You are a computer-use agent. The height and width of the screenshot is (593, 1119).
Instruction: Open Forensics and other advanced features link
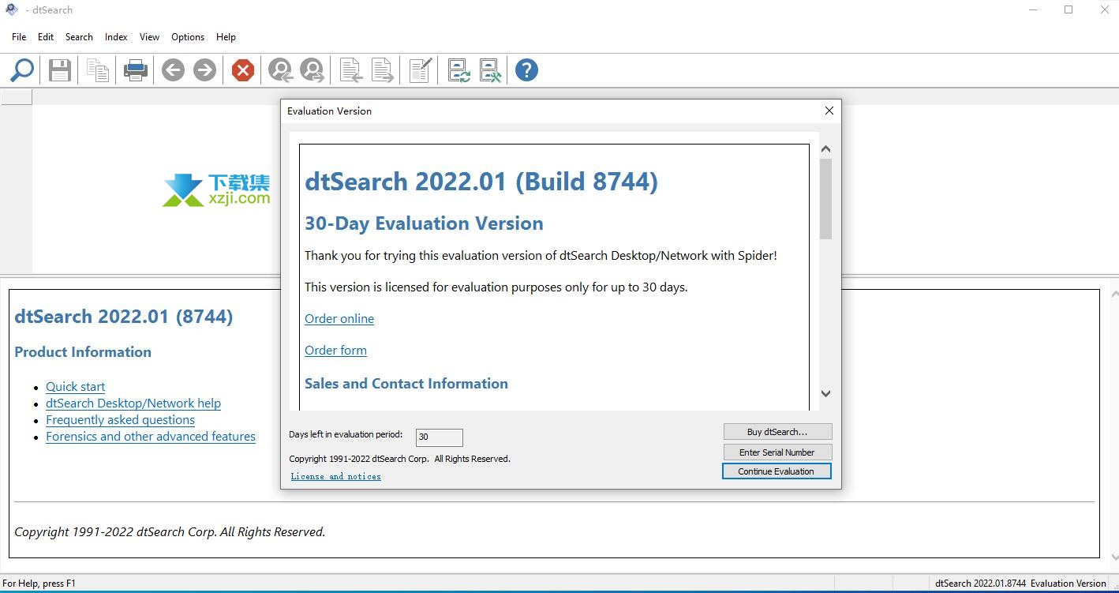click(x=151, y=437)
